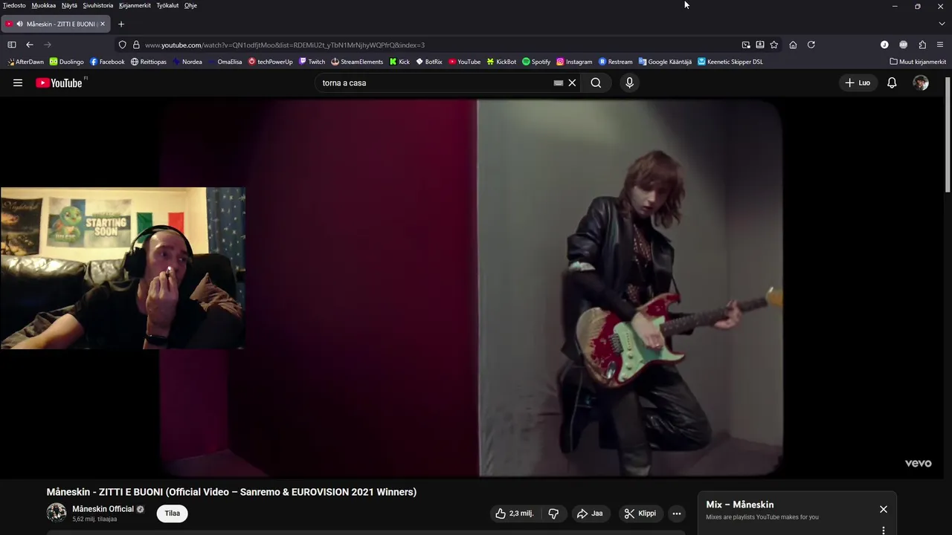The height and width of the screenshot is (535, 952).
Task: Open the Firefox application hamburger menu
Action: point(940,45)
